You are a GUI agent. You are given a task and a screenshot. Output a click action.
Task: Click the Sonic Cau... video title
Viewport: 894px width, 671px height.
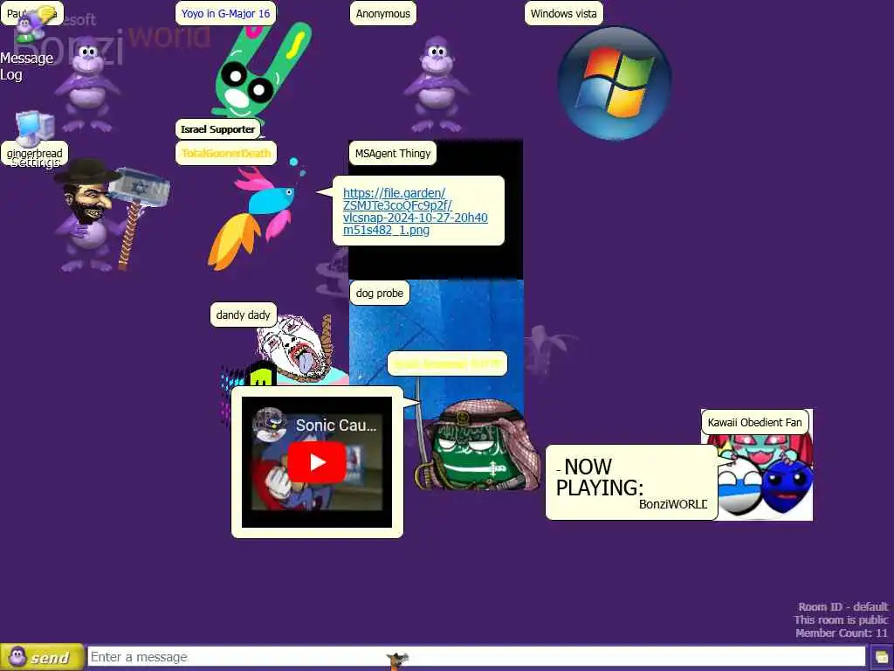(x=336, y=425)
